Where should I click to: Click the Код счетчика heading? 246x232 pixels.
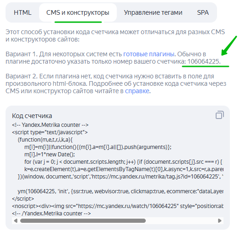pos(32,116)
